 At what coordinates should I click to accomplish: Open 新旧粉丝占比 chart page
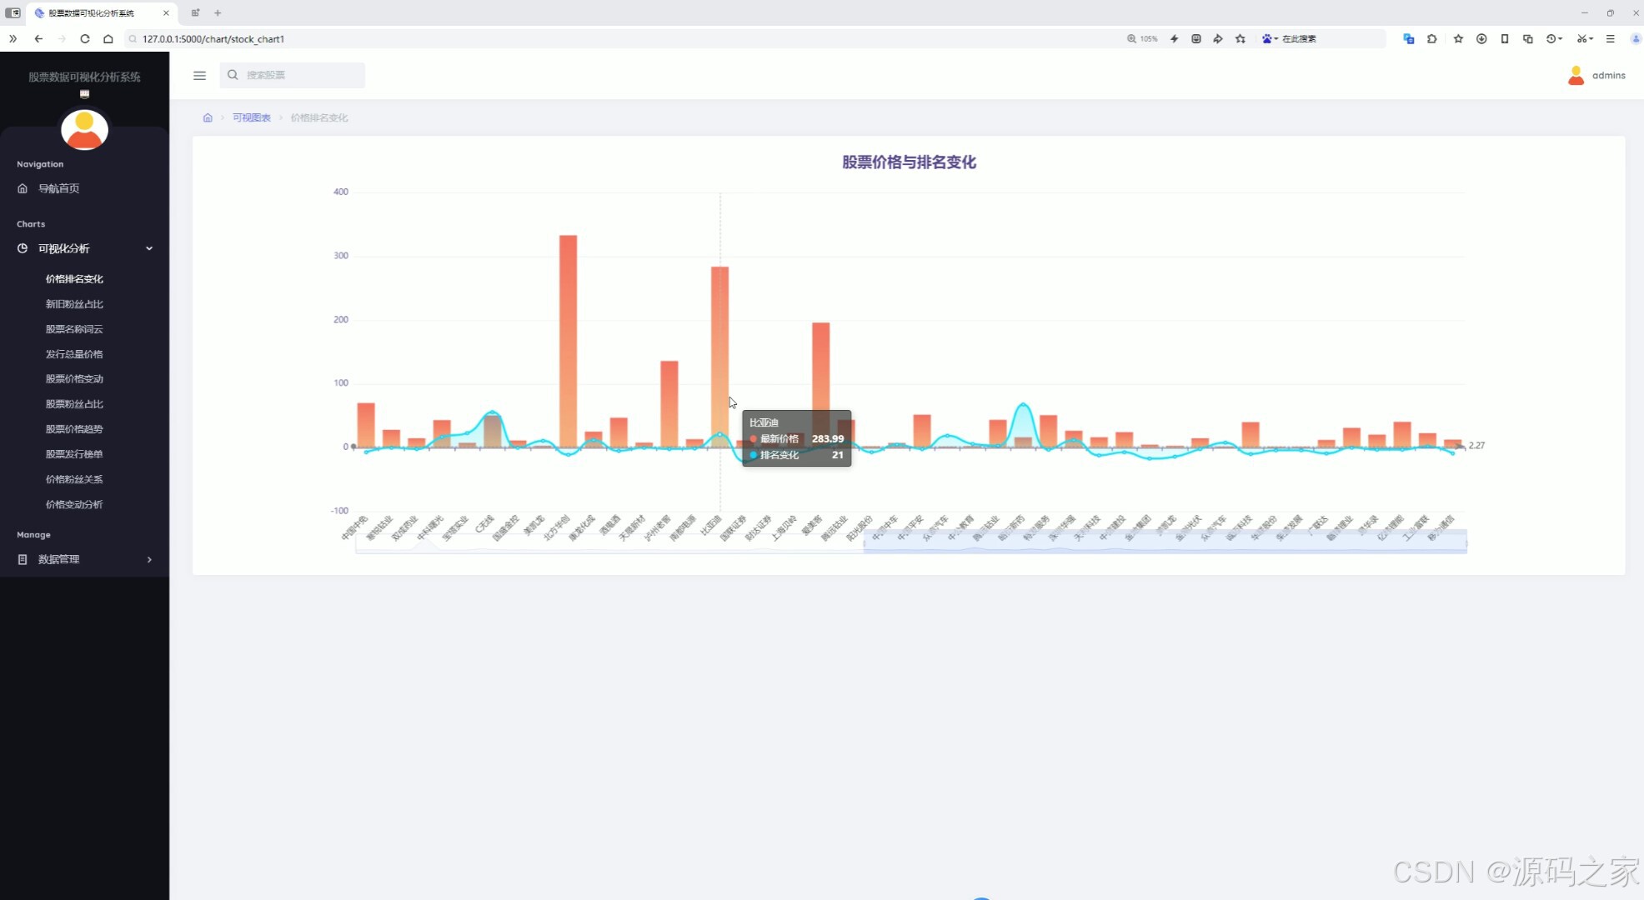pyautogui.click(x=74, y=304)
